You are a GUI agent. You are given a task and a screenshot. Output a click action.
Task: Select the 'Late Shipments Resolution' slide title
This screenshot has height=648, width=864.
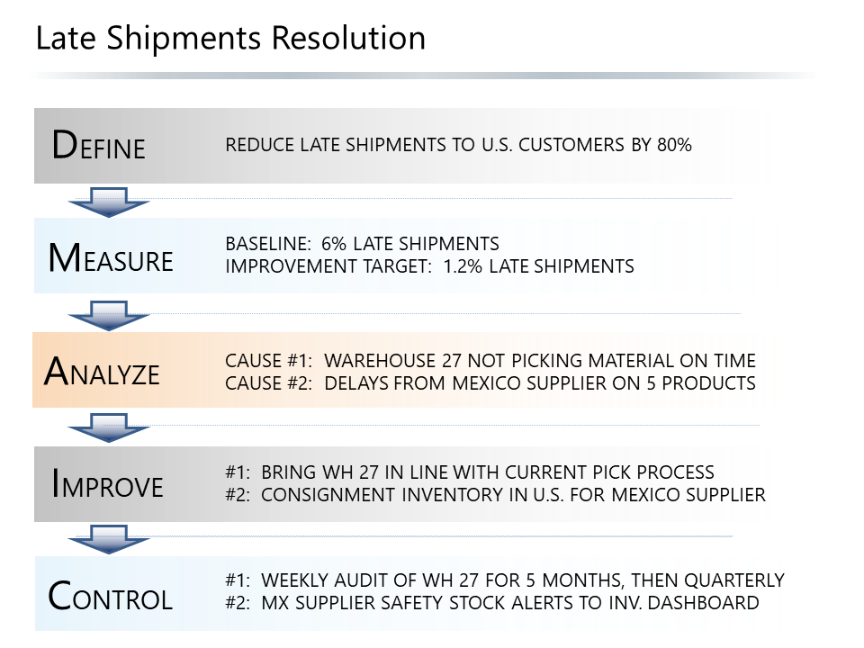[x=230, y=39]
